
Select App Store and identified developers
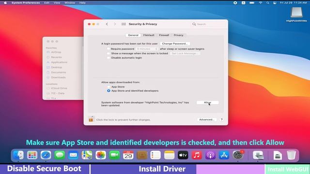point(108,91)
